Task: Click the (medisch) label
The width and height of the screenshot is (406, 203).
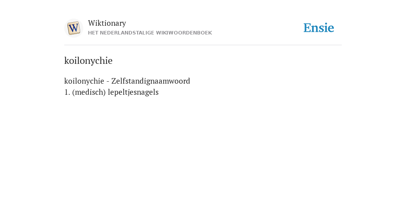Action: point(89,92)
